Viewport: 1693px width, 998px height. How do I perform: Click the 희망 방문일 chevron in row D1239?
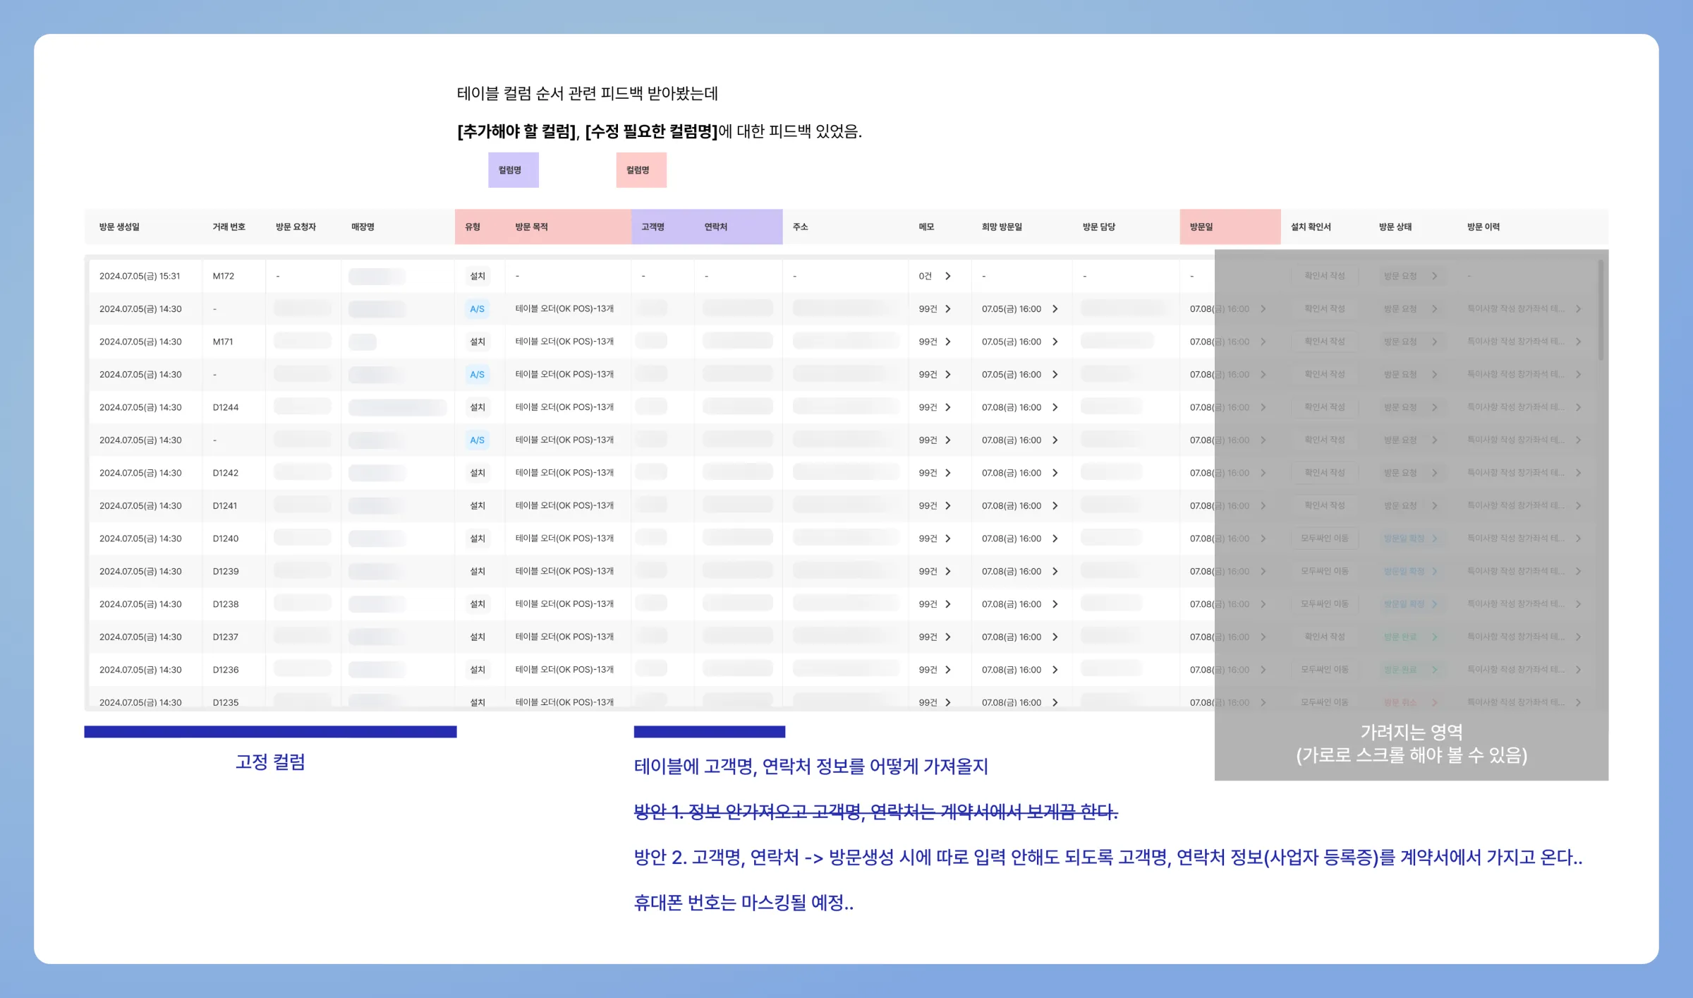1055,571
